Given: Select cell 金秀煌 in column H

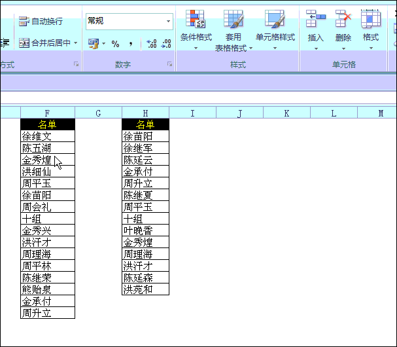Looking at the screenshot, I should tap(145, 242).
